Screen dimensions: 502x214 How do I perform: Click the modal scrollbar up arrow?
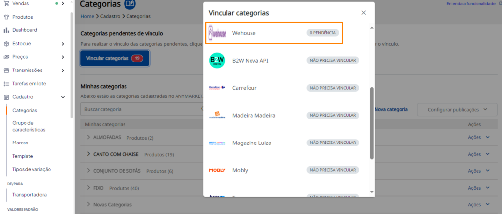point(372,28)
